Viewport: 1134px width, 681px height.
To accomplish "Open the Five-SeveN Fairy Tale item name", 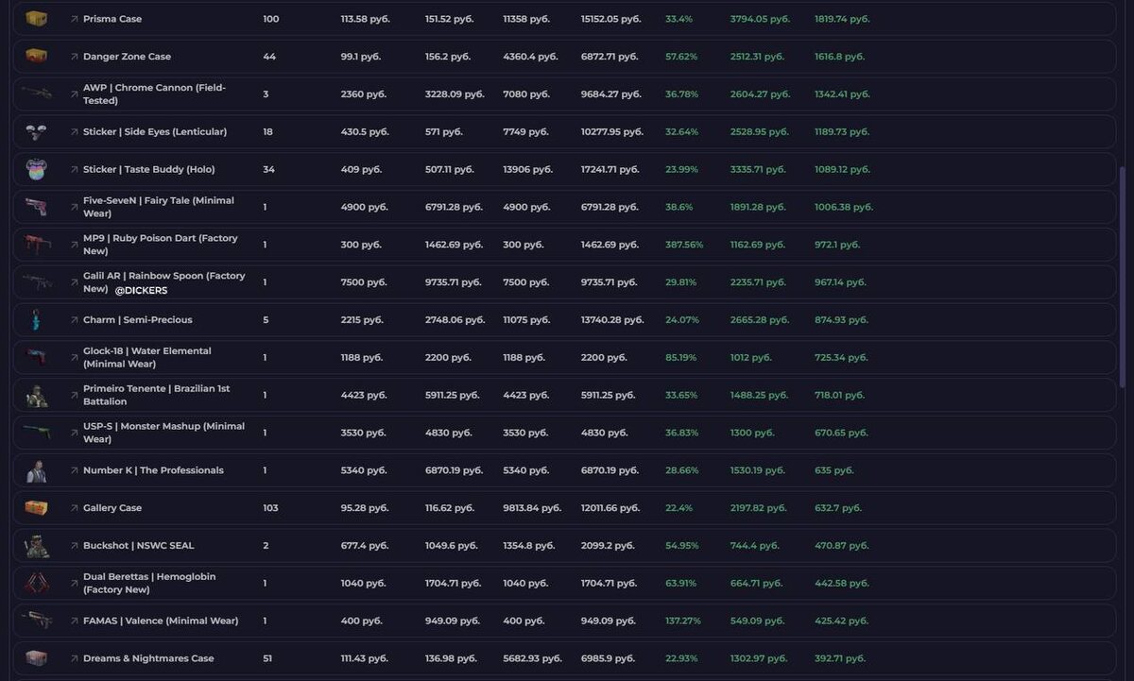I will pyautogui.click(x=158, y=207).
